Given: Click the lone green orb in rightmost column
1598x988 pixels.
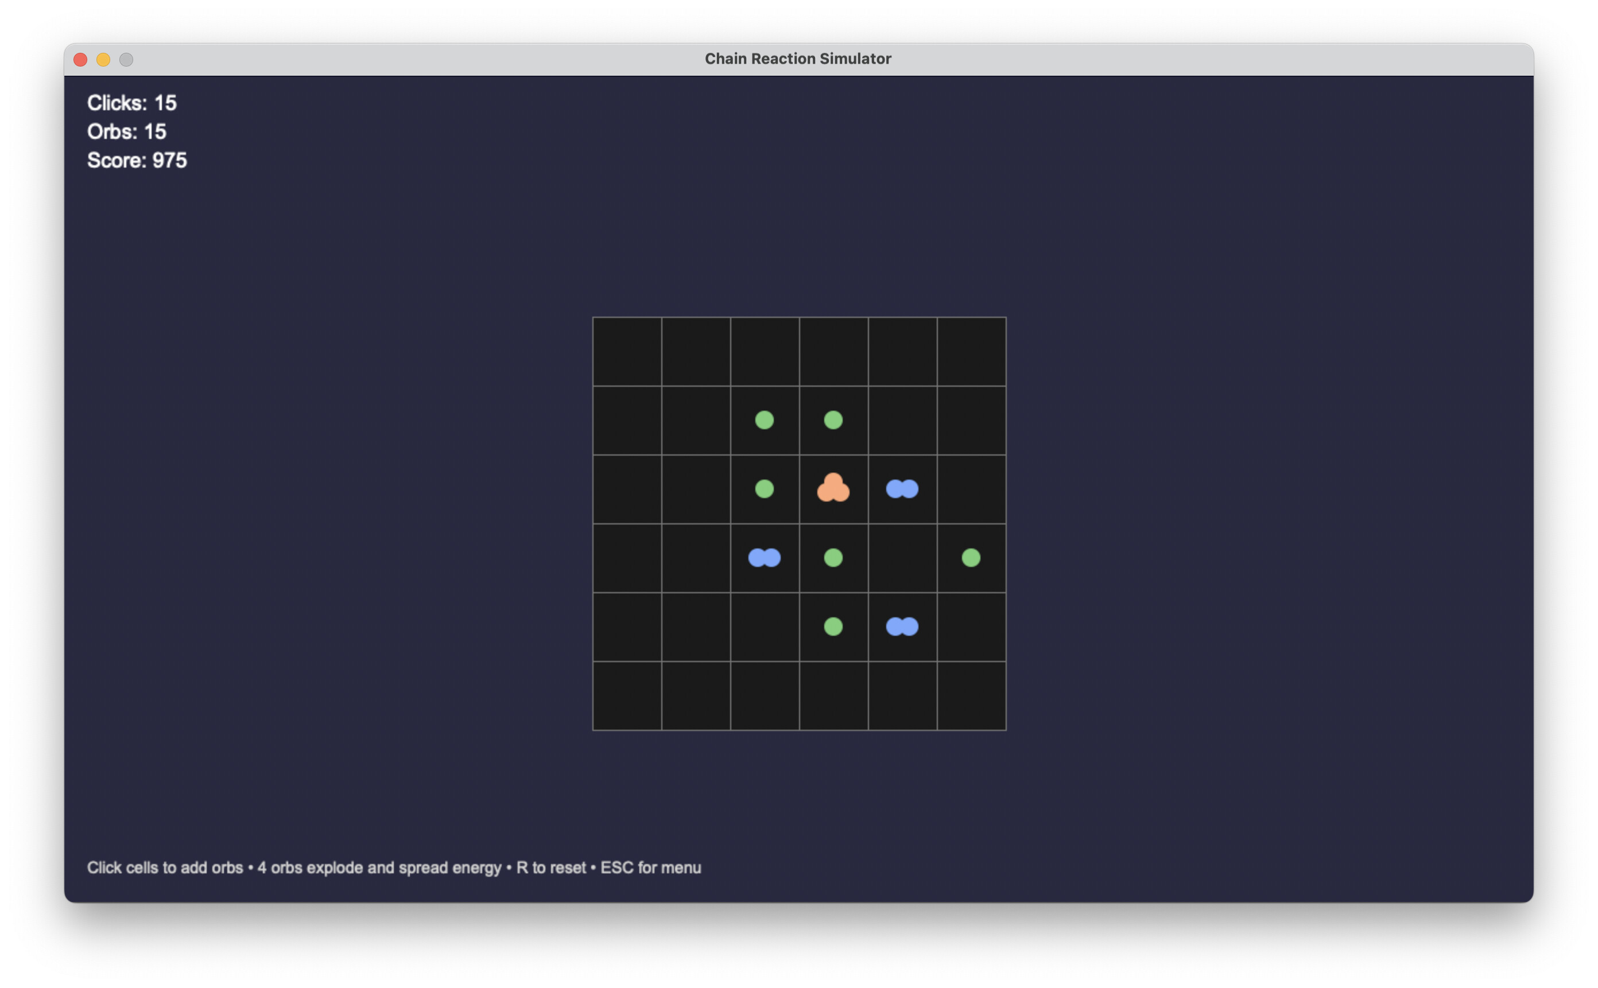Looking at the screenshot, I should (971, 557).
